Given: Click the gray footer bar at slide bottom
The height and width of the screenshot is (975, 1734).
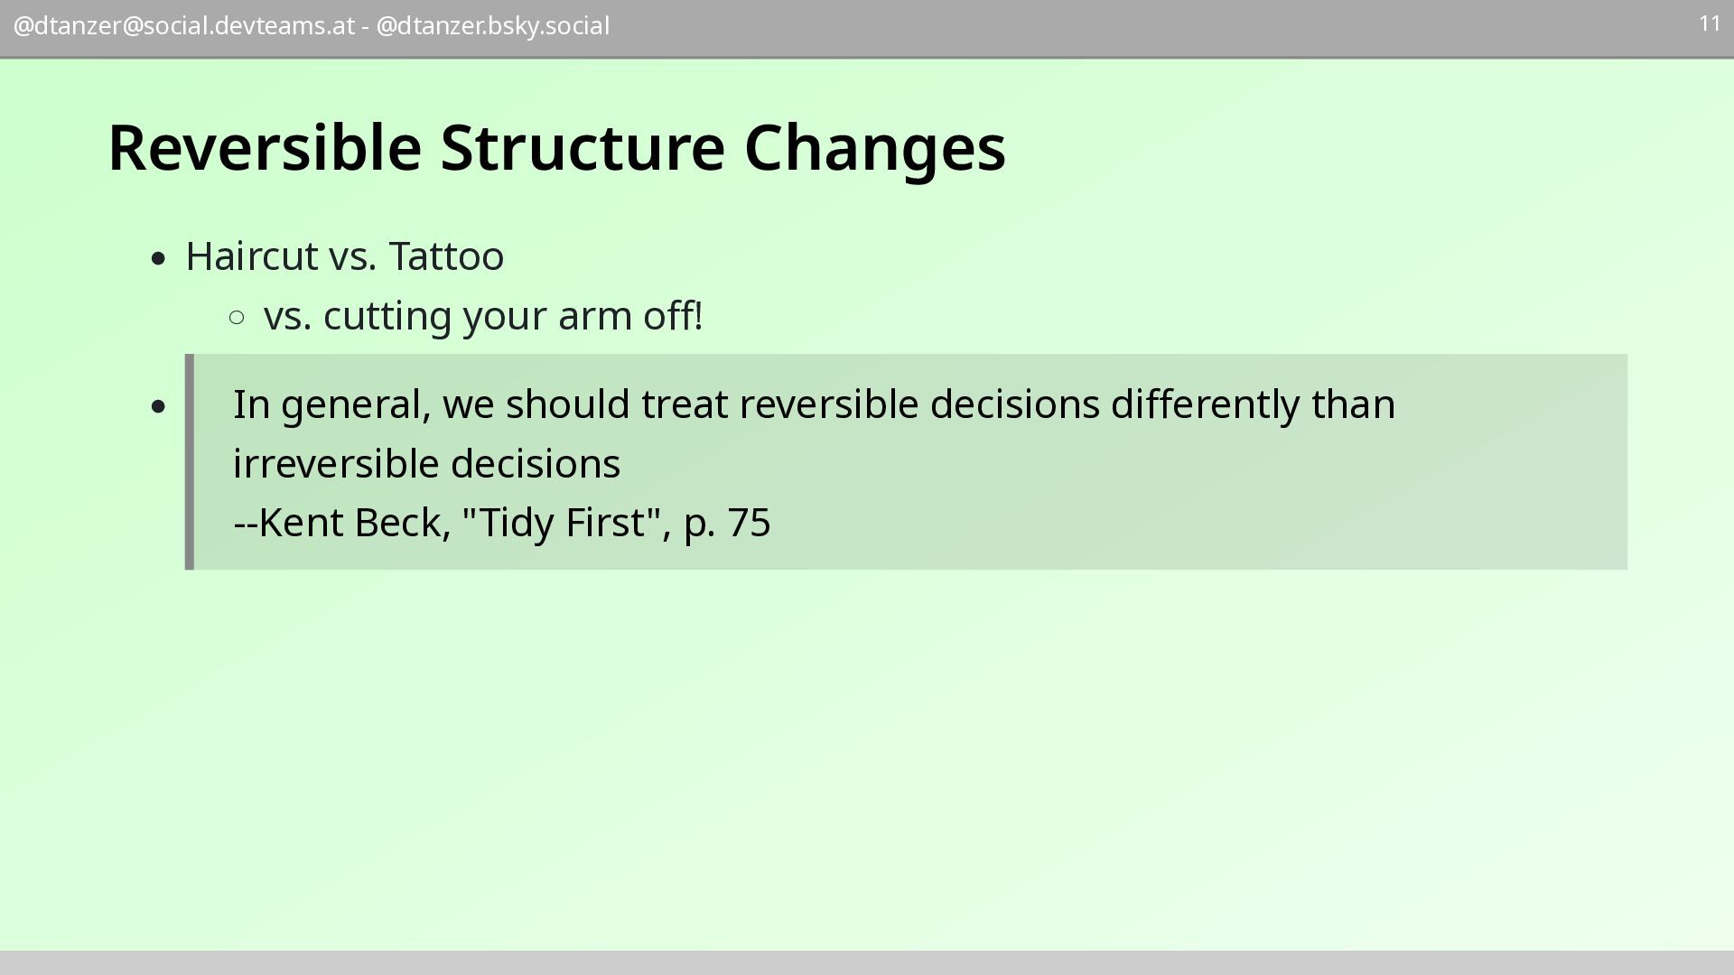Looking at the screenshot, I should [867, 962].
